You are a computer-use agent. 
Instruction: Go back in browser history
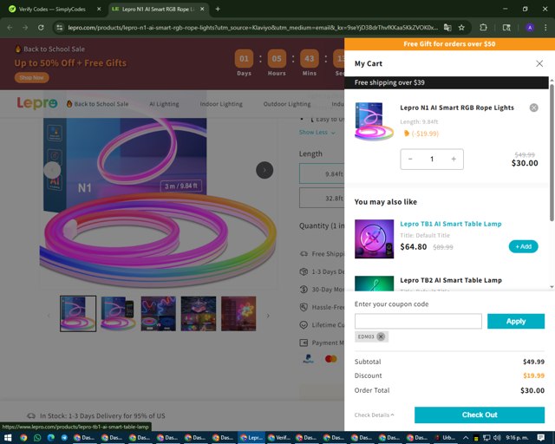(10, 28)
